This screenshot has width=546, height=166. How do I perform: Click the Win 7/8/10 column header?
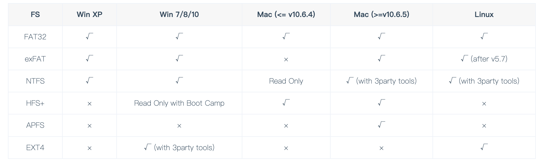pos(179,14)
